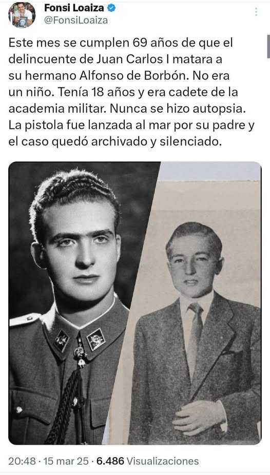
Task: Open the three-dot more options menu
Action: coord(256,12)
